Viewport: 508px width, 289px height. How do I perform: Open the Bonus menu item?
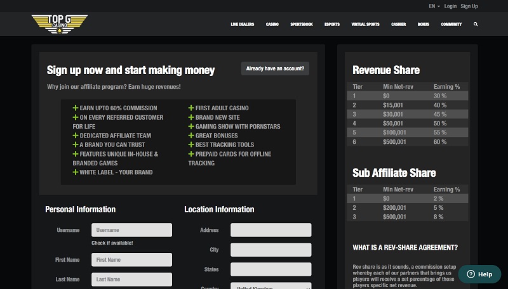coord(424,24)
